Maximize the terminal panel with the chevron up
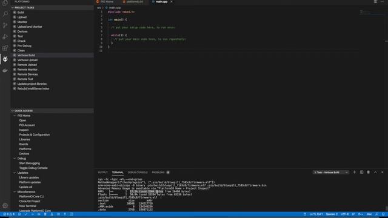 (x=375, y=172)
